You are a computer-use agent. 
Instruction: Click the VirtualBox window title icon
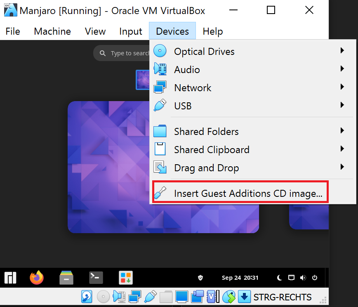click(10, 10)
